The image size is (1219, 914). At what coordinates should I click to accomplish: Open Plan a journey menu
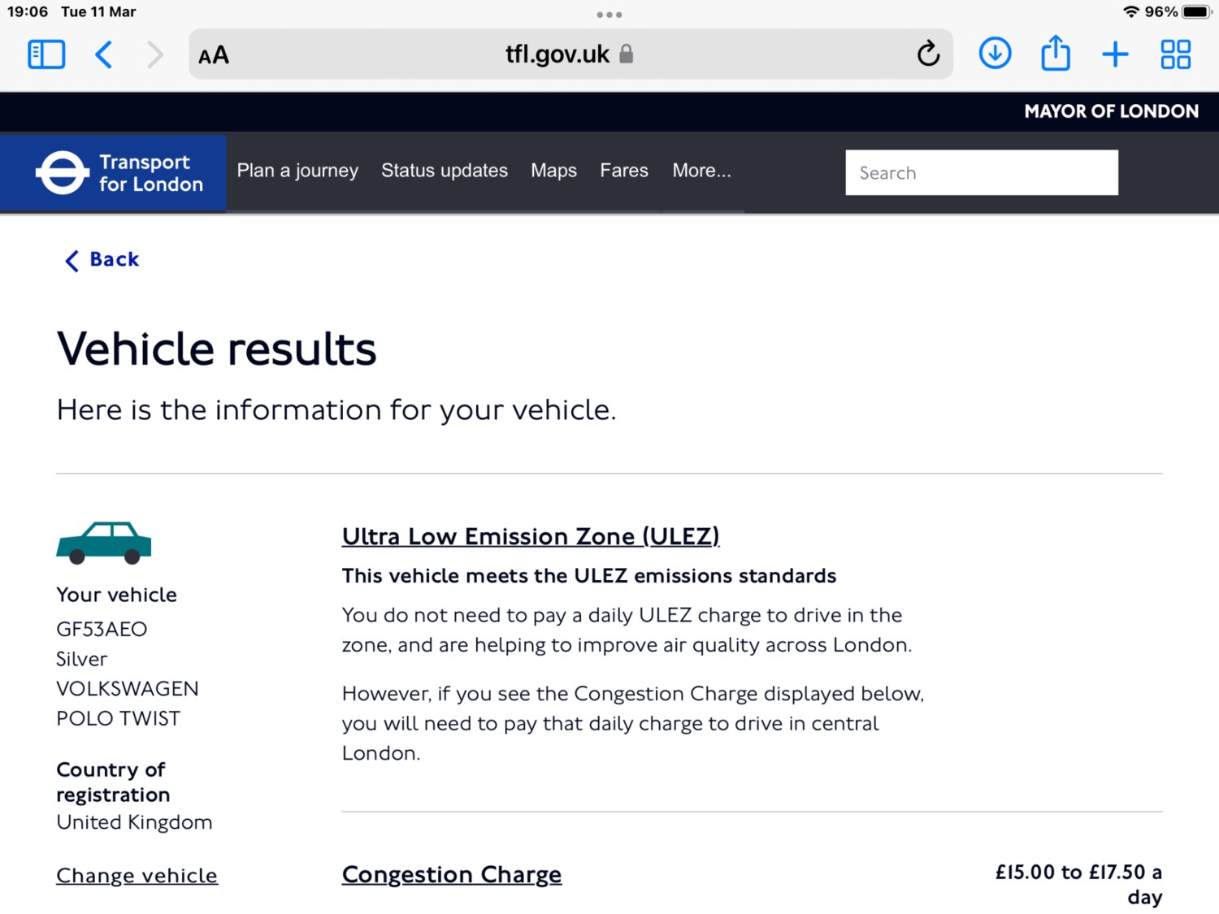coord(297,171)
